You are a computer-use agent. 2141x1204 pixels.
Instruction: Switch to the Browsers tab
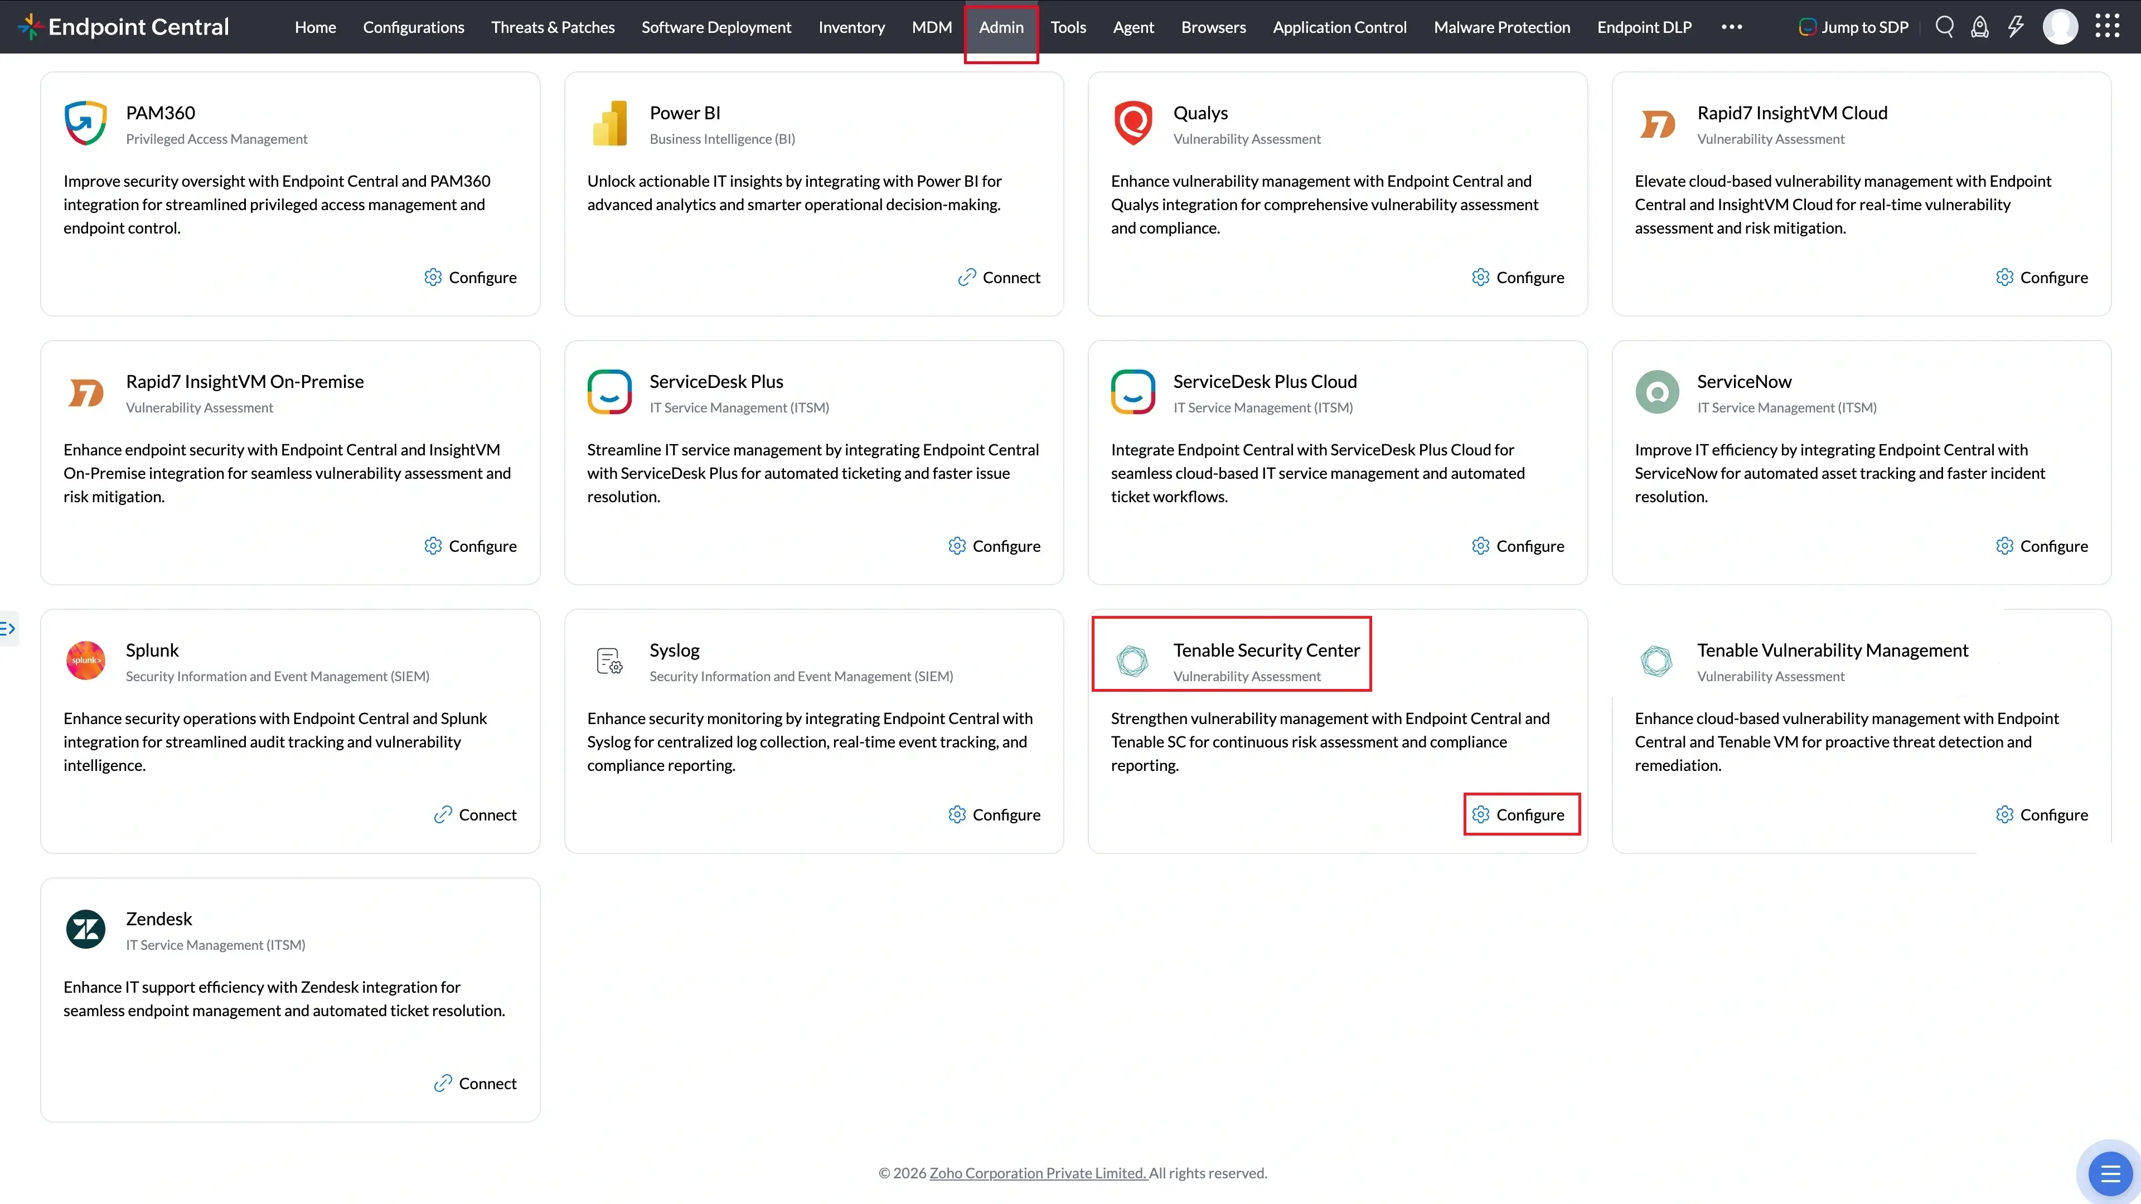[x=1213, y=27]
